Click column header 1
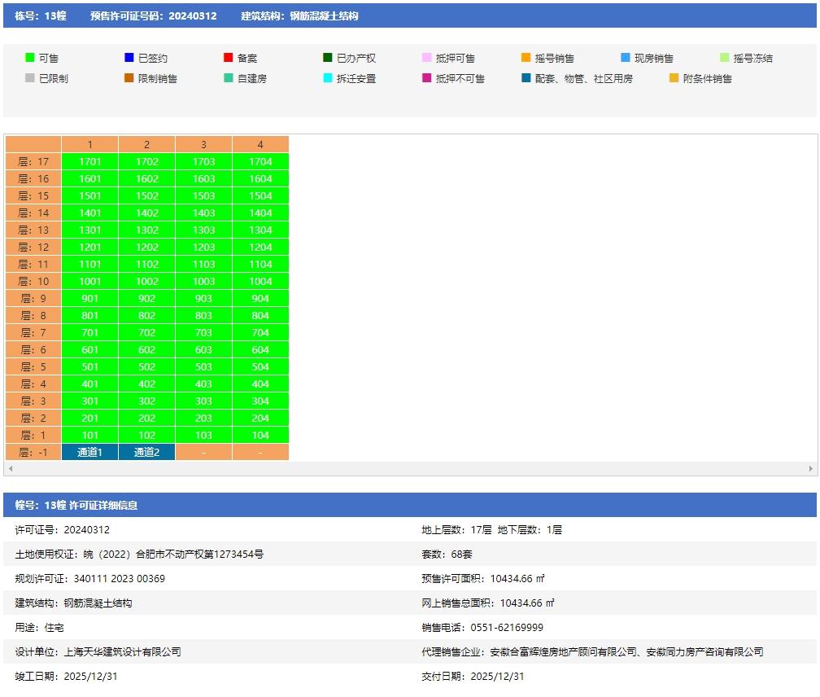820x697 pixels. (x=90, y=144)
